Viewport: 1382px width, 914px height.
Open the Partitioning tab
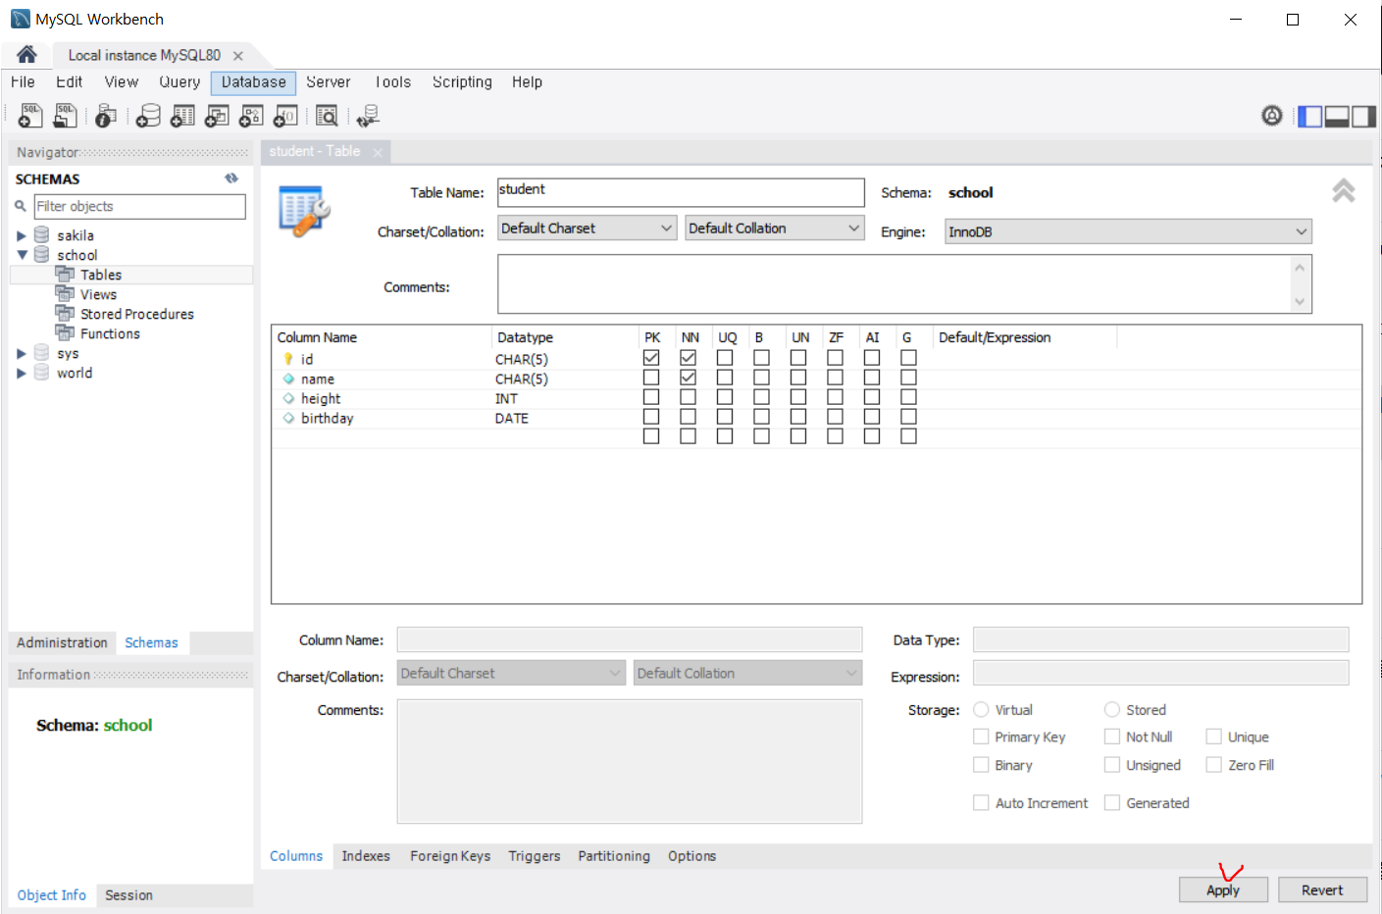[614, 856]
